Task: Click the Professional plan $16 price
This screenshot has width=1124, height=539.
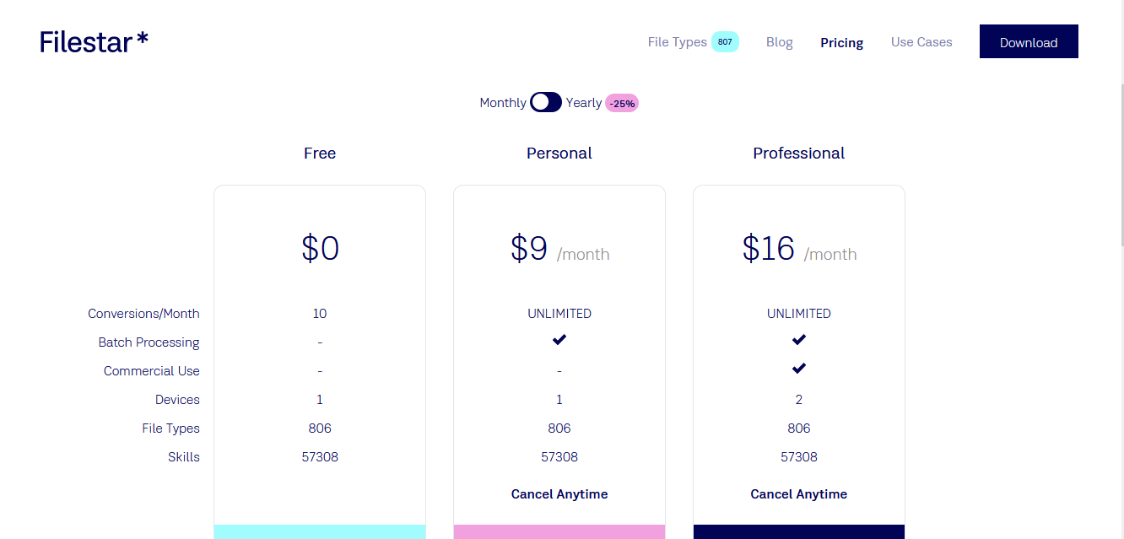Action: pyautogui.click(x=769, y=249)
